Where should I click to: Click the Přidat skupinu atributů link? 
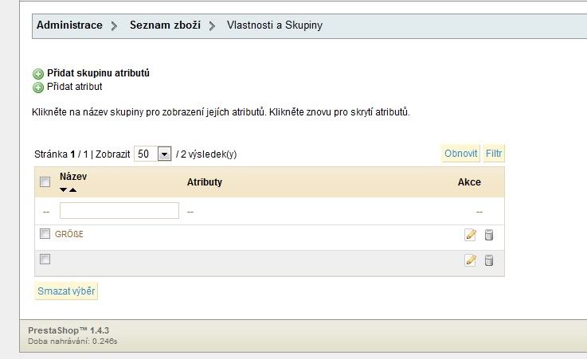98,73
